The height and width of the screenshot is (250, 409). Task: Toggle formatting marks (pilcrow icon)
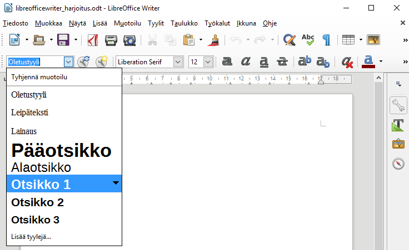pyautogui.click(x=326, y=40)
